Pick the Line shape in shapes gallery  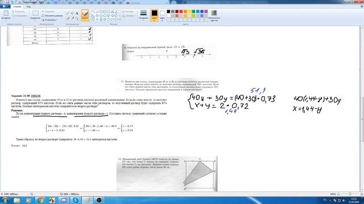[x=93, y=12]
